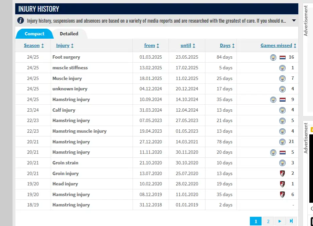The image size is (313, 226).
Task: Click club crest in muscle stiffness row
Action: (x=282, y=68)
